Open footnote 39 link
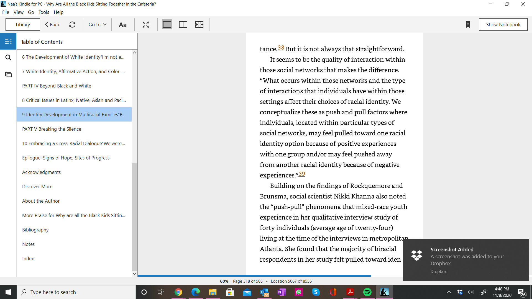The image size is (532, 299). pyautogui.click(x=302, y=174)
